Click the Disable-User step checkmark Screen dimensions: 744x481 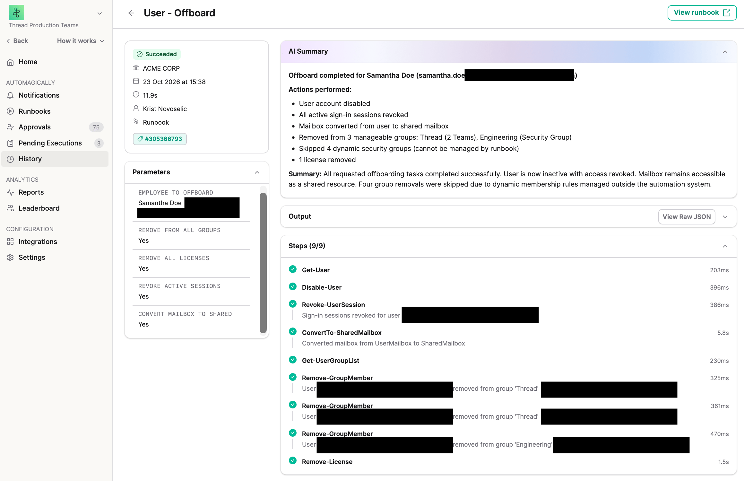pyautogui.click(x=292, y=287)
